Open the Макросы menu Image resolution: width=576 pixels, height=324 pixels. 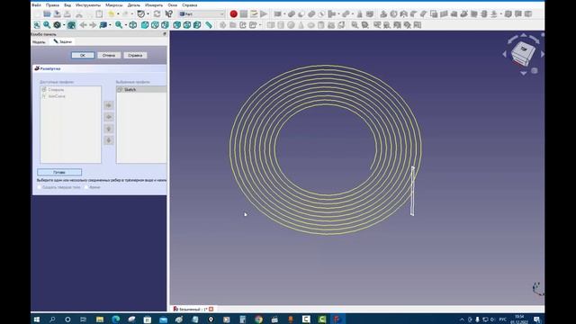(114, 5)
